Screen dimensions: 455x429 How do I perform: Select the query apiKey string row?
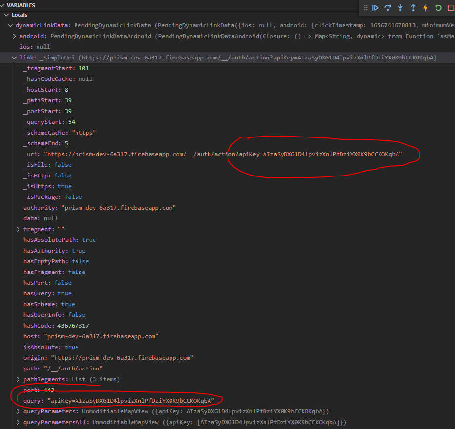pyautogui.click(x=227, y=401)
